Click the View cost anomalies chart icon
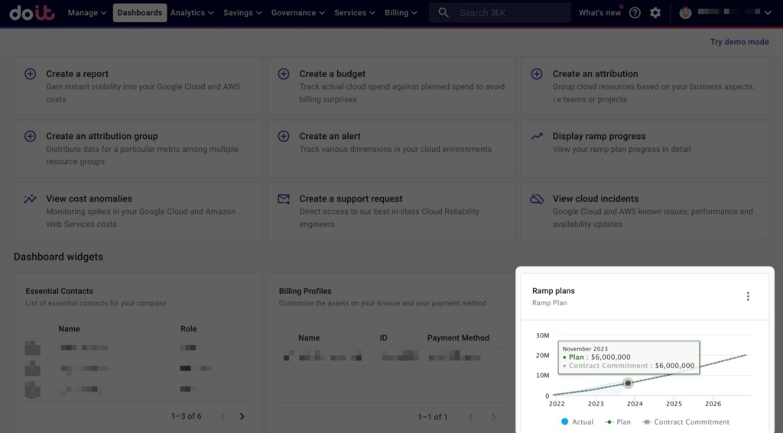The width and height of the screenshot is (783, 433). pos(31,199)
